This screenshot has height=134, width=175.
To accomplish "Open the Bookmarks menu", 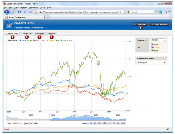I will [33, 7].
